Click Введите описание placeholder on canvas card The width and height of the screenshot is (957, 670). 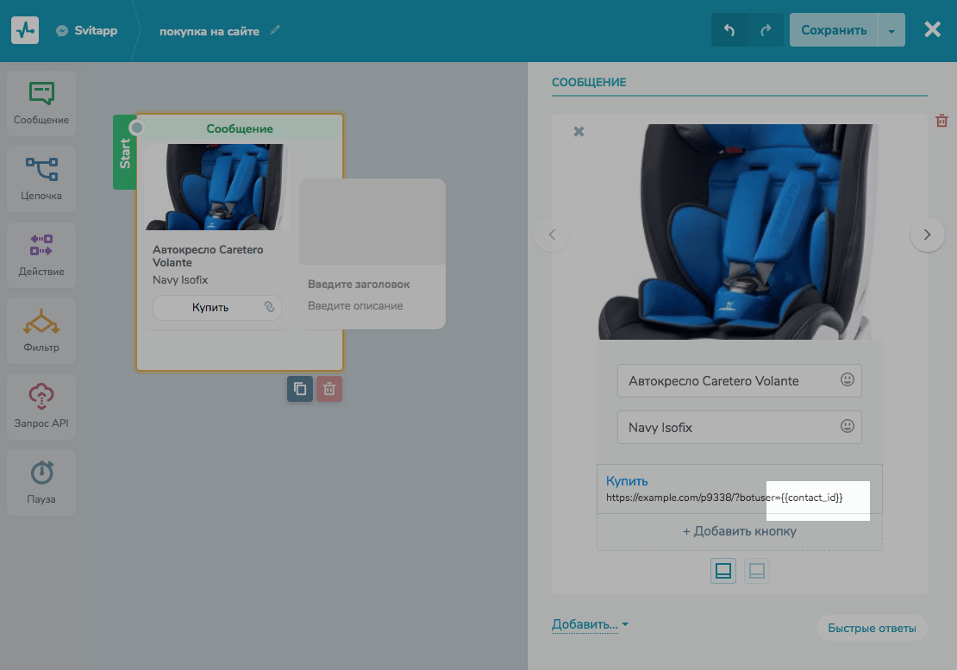click(355, 306)
